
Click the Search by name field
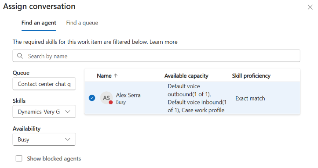pos(156,56)
